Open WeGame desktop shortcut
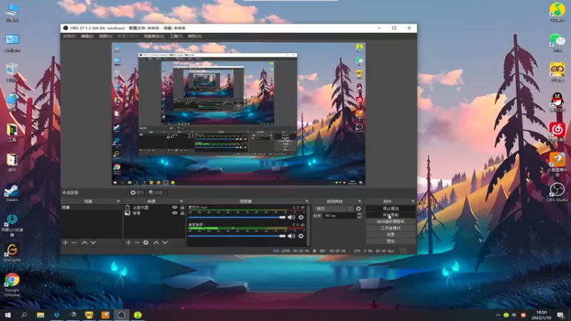Viewport: 571px width, 321px height. coord(11,253)
